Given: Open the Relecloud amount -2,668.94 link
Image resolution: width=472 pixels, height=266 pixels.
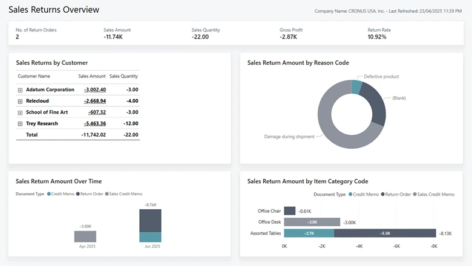Looking at the screenshot, I should point(94,101).
